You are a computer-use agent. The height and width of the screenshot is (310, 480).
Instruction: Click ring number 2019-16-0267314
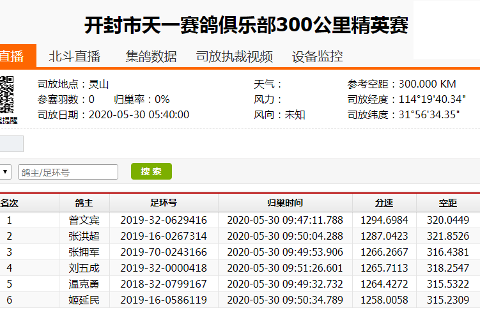(164, 236)
